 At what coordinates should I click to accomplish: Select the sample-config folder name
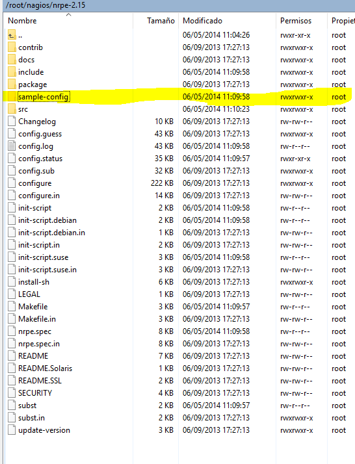coord(44,97)
